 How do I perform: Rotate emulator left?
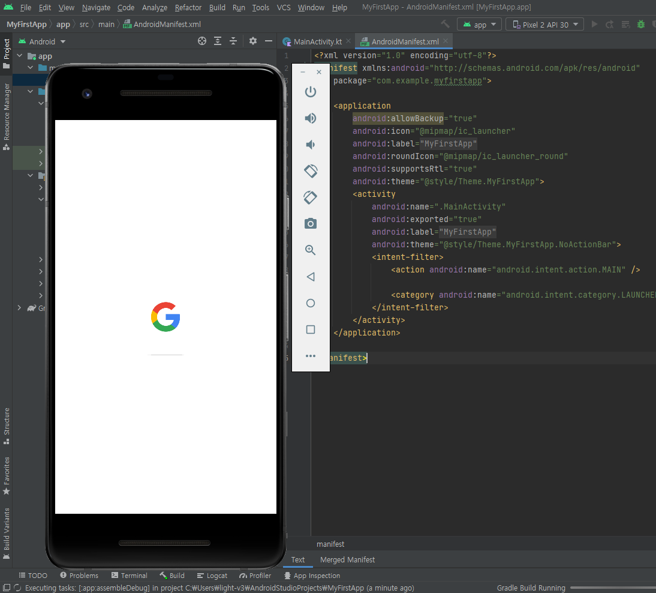tap(311, 171)
